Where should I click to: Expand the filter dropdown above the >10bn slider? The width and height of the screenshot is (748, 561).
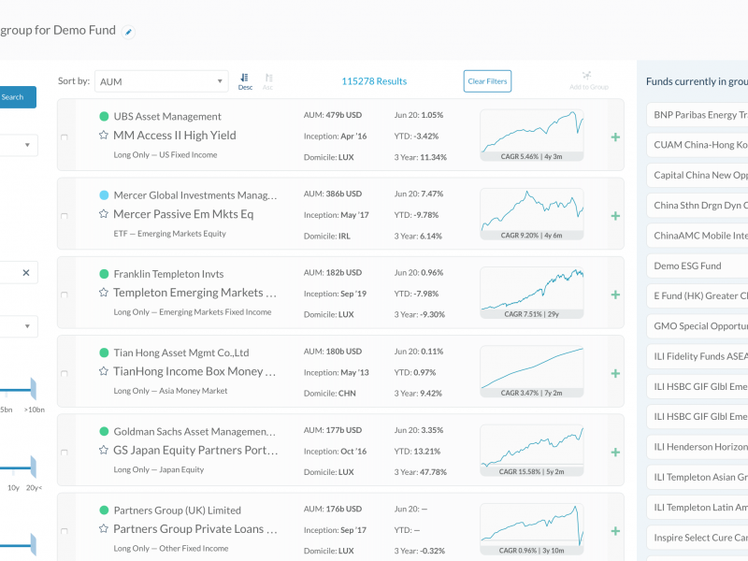tap(18, 326)
